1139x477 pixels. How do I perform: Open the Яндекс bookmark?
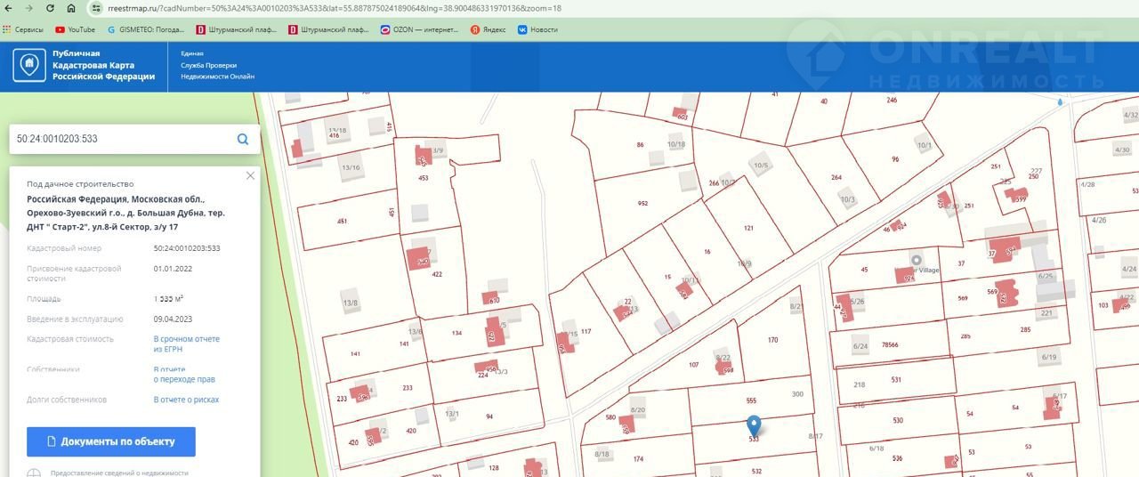coord(489,29)
